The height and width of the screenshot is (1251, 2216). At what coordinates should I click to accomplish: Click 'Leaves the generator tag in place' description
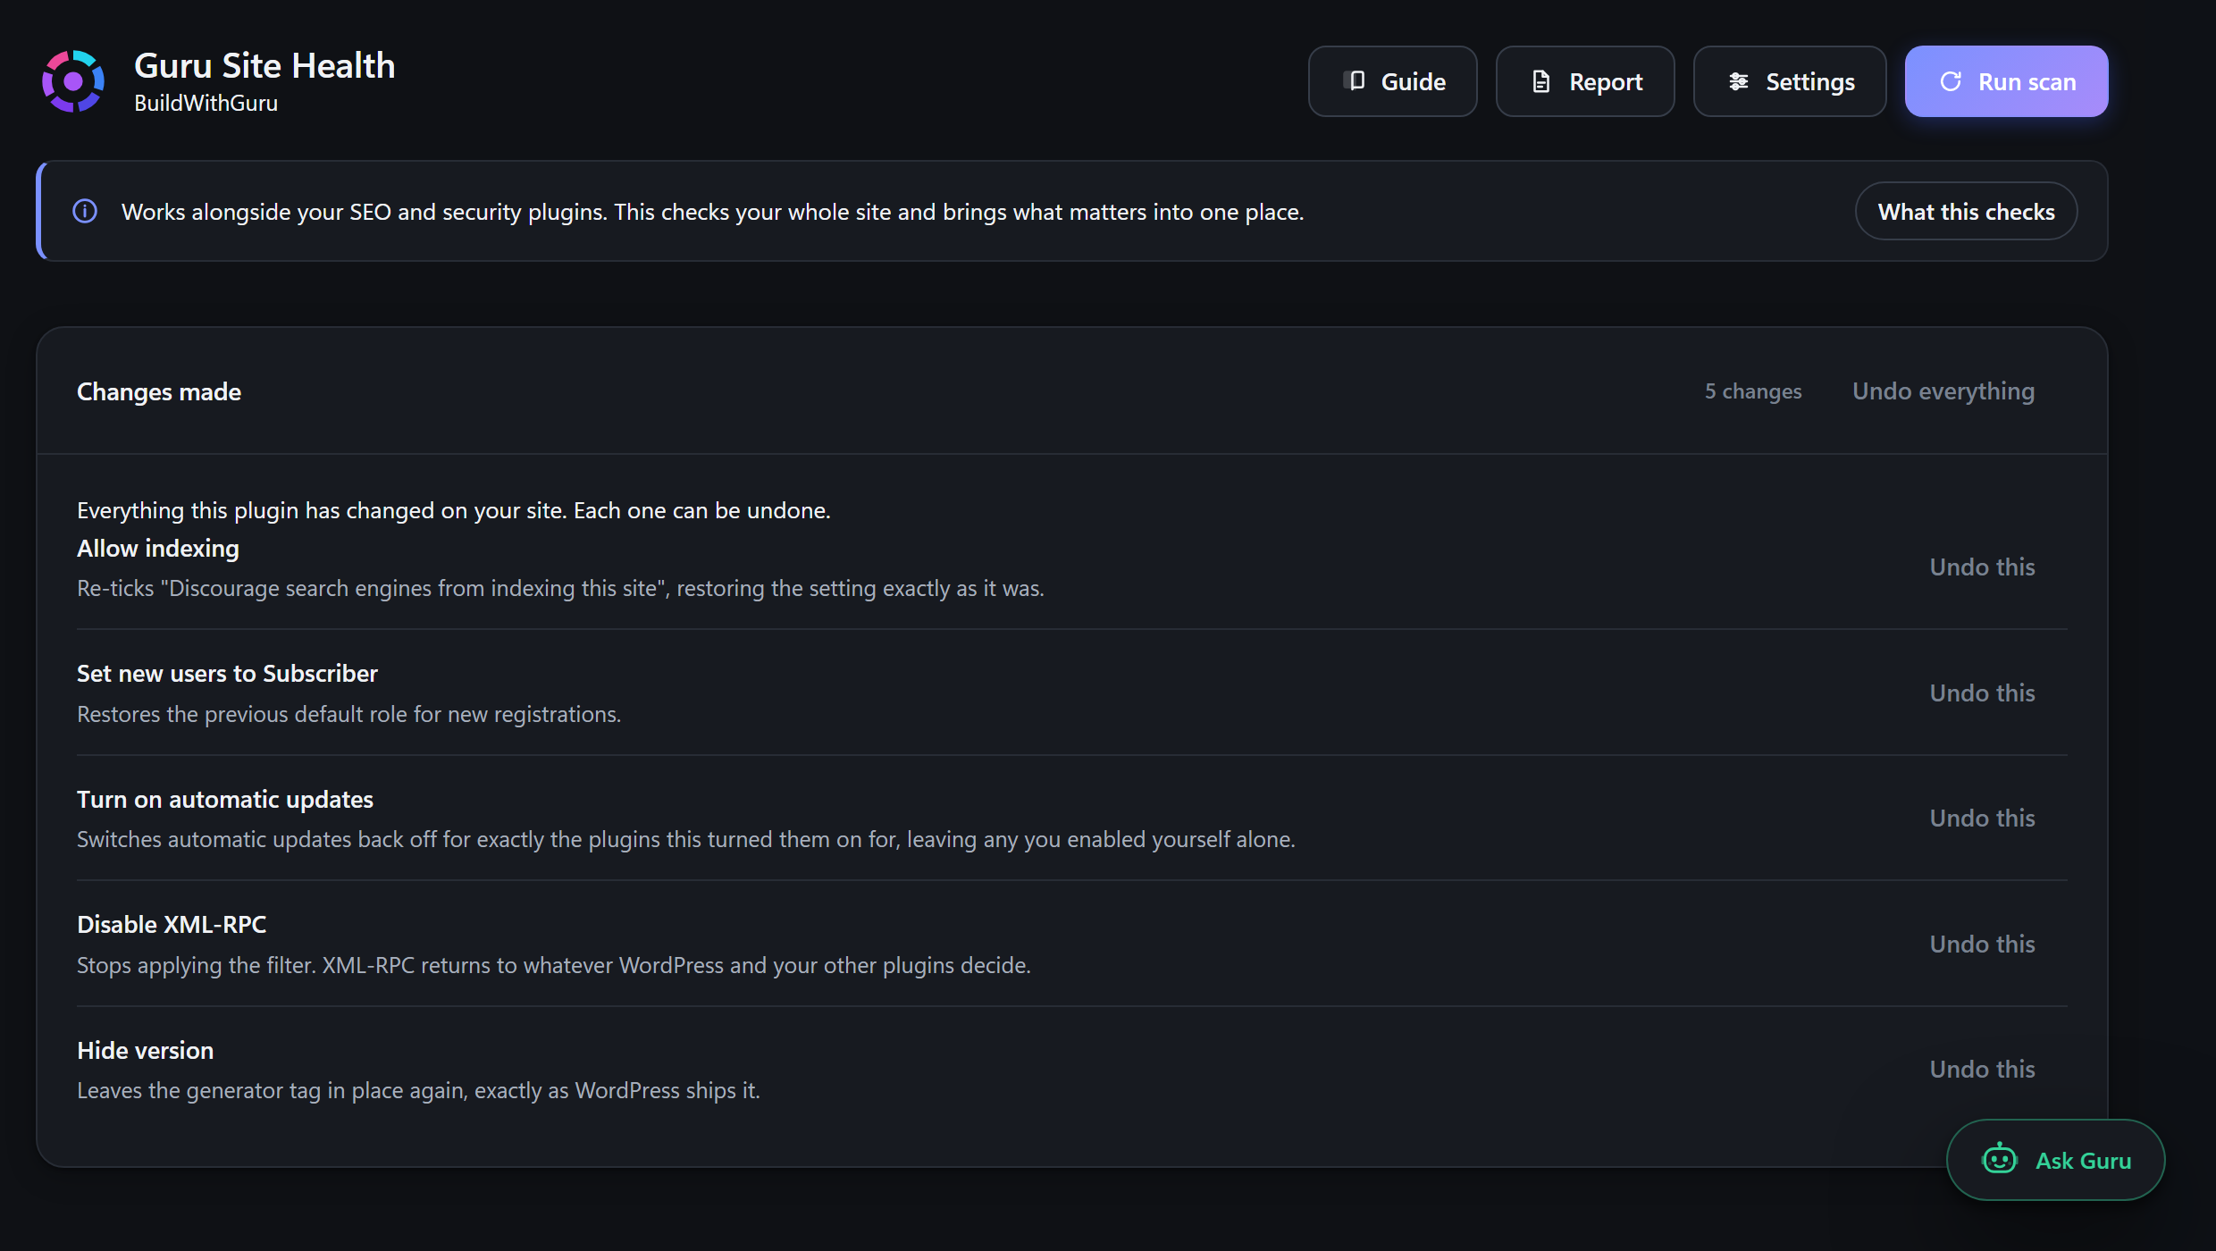418,1091
